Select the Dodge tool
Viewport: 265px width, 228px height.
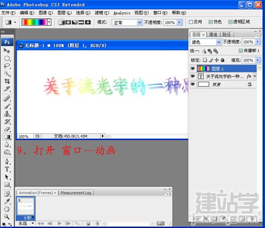point(7,152)
